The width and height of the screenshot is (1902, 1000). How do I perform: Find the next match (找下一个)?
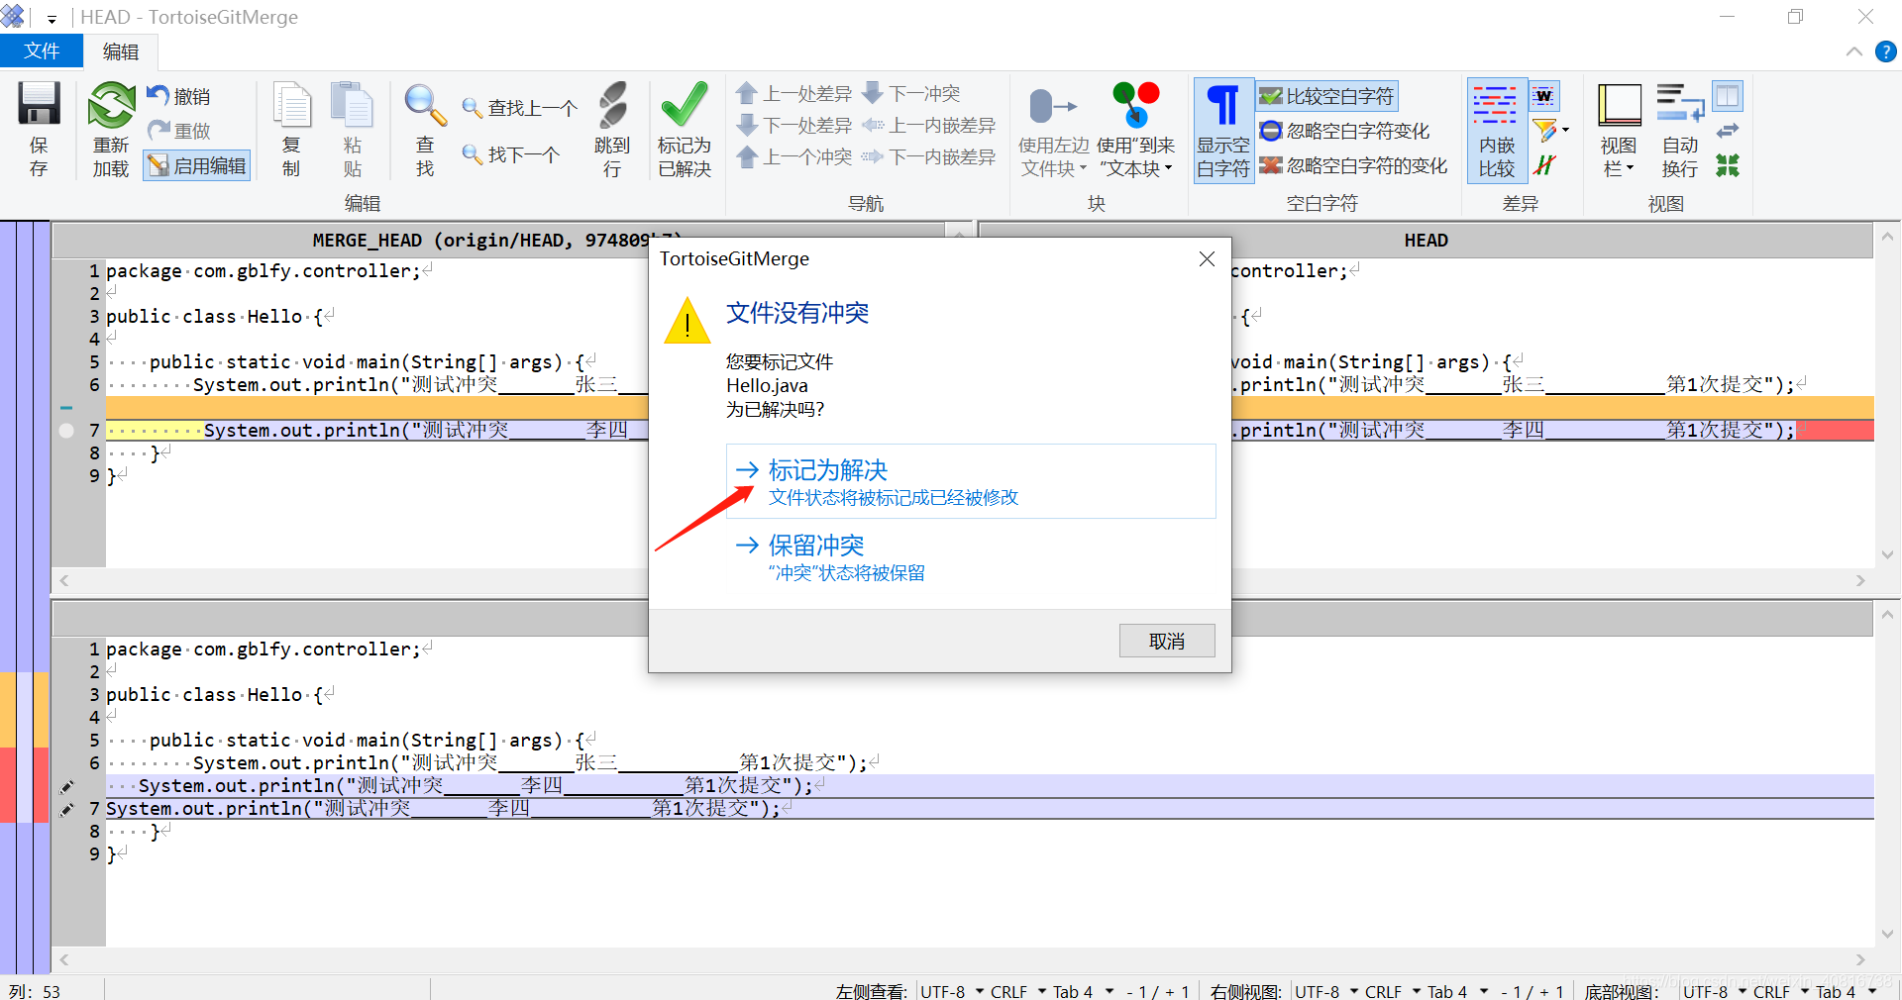512,154
